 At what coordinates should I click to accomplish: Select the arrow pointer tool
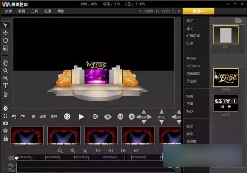[5, 25]
